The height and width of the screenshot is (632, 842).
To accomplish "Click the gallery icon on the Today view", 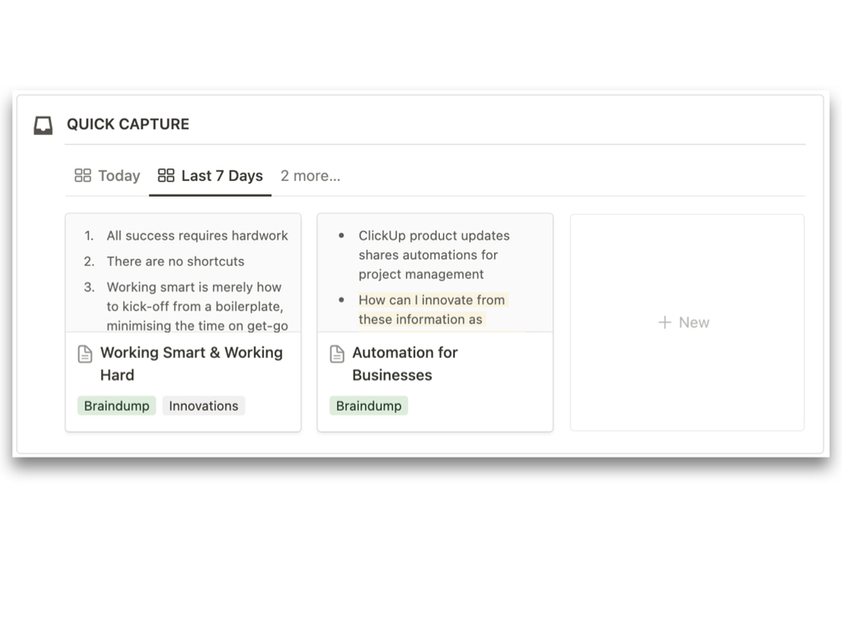I will pos(83,175).
